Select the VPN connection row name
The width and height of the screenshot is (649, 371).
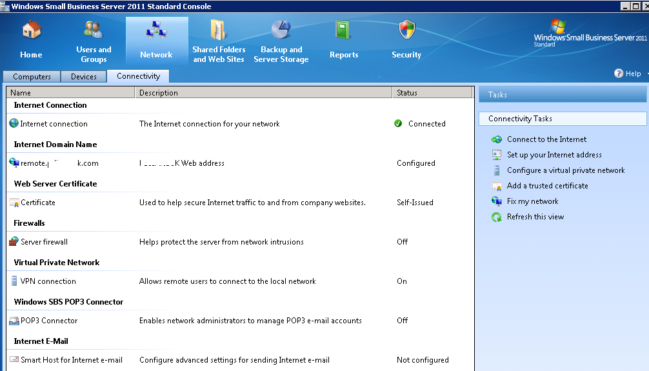[48, 281]
